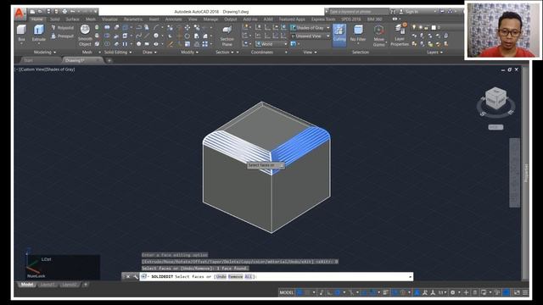The height and width of the screenshot is (305, 543).
Task: Open the Surface ribbon tab
Action: point(72,19)
